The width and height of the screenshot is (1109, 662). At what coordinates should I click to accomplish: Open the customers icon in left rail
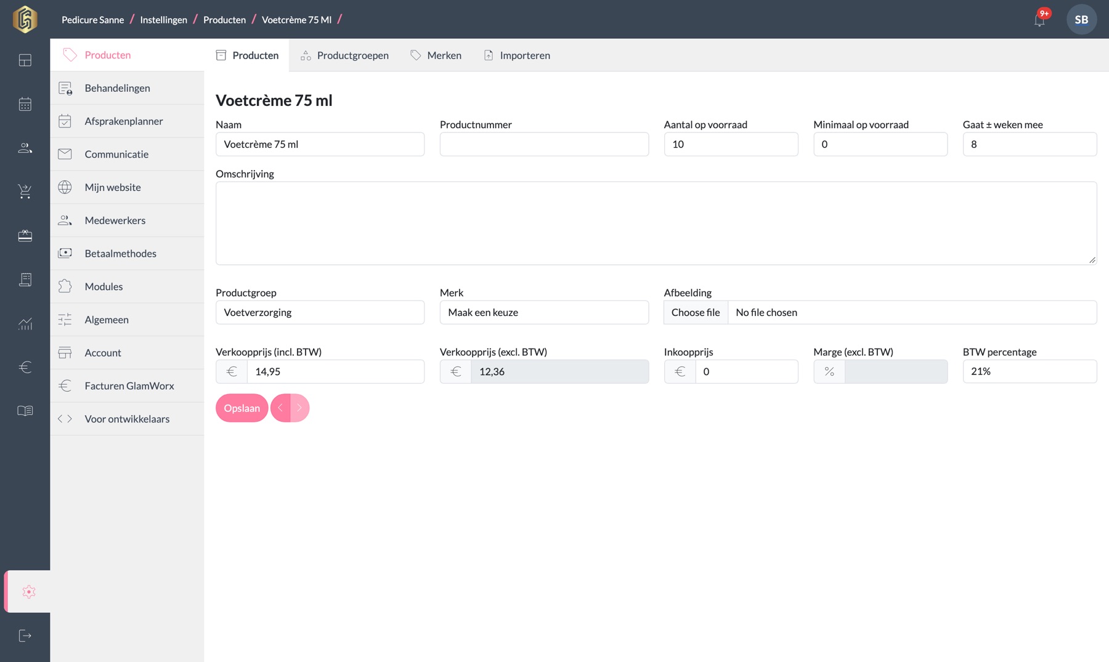pyautogui.click(x=25, y=148)
